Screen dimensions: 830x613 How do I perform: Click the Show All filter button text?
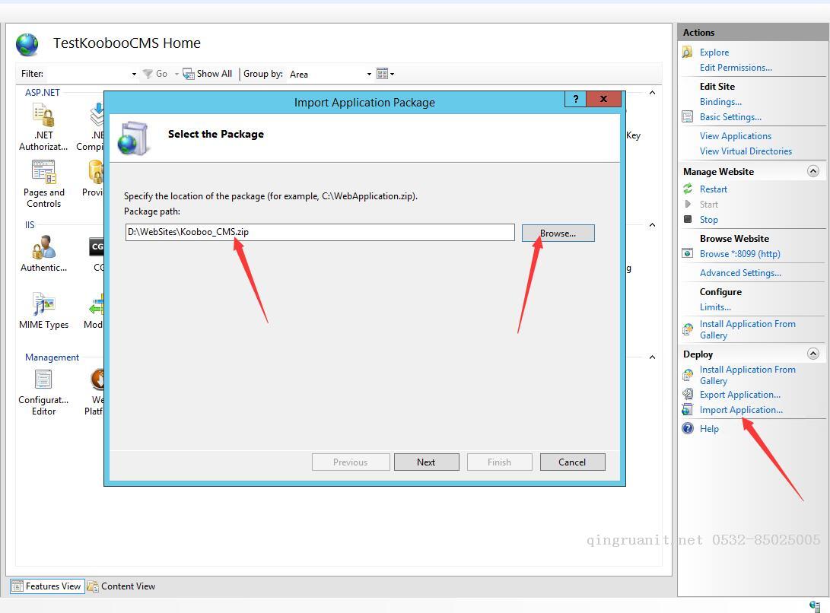click(215, 74)
